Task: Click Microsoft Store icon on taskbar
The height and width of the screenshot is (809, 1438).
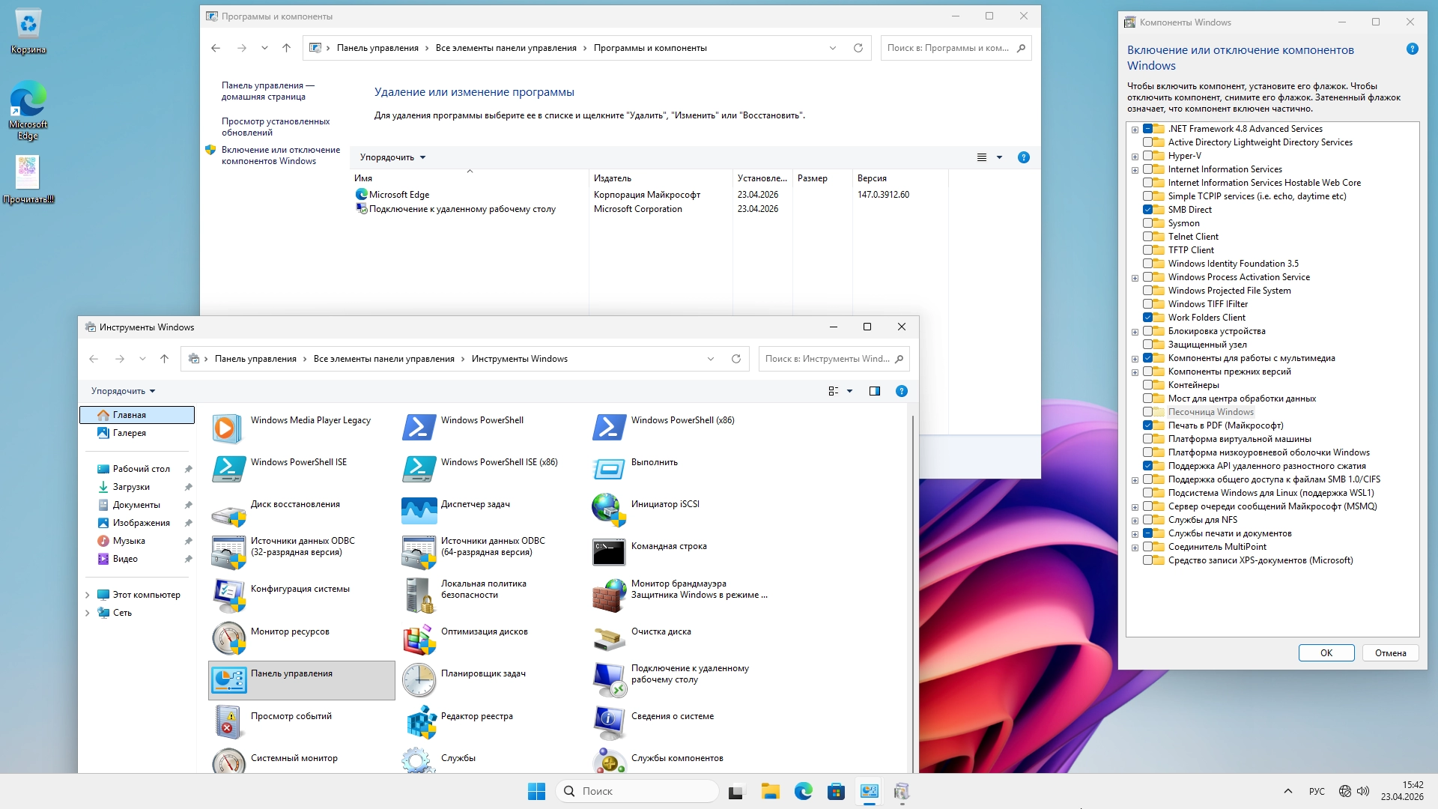Action: click(x=836, y=792)
